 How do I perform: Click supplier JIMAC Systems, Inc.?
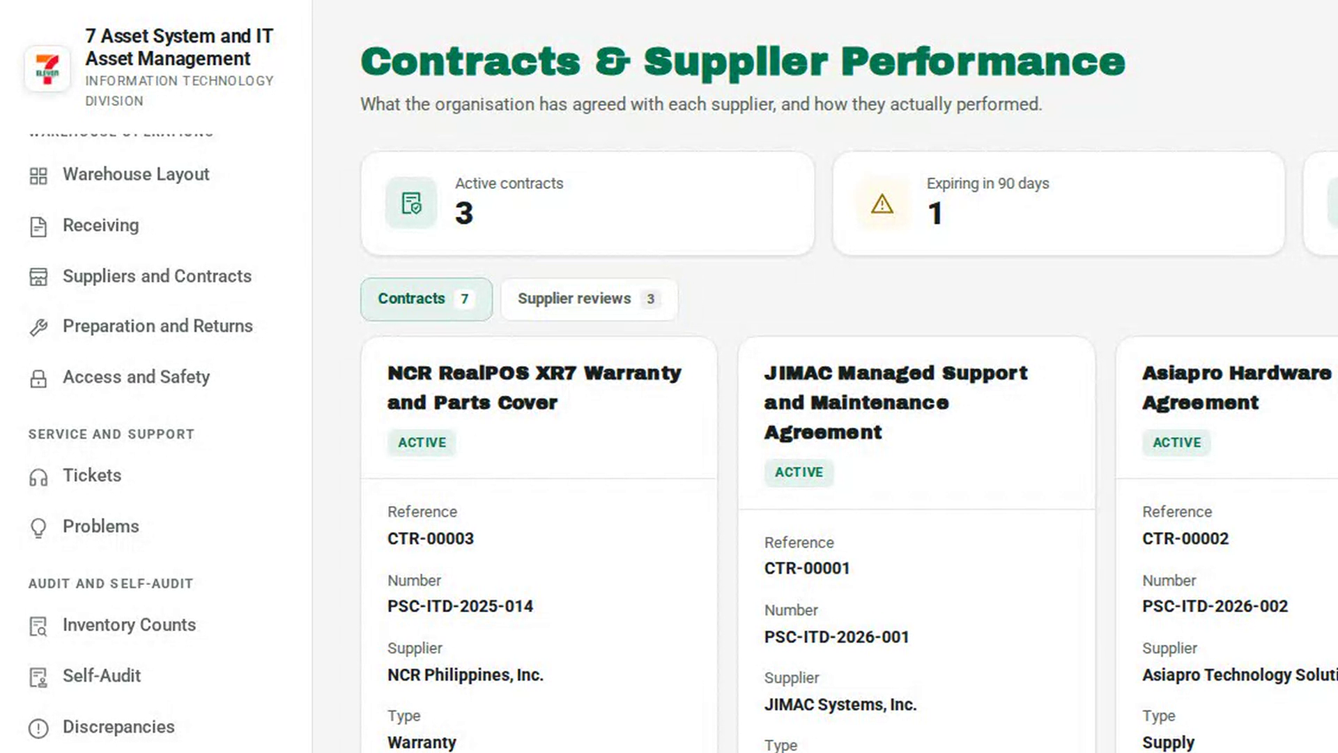click(x=840, y=705)
